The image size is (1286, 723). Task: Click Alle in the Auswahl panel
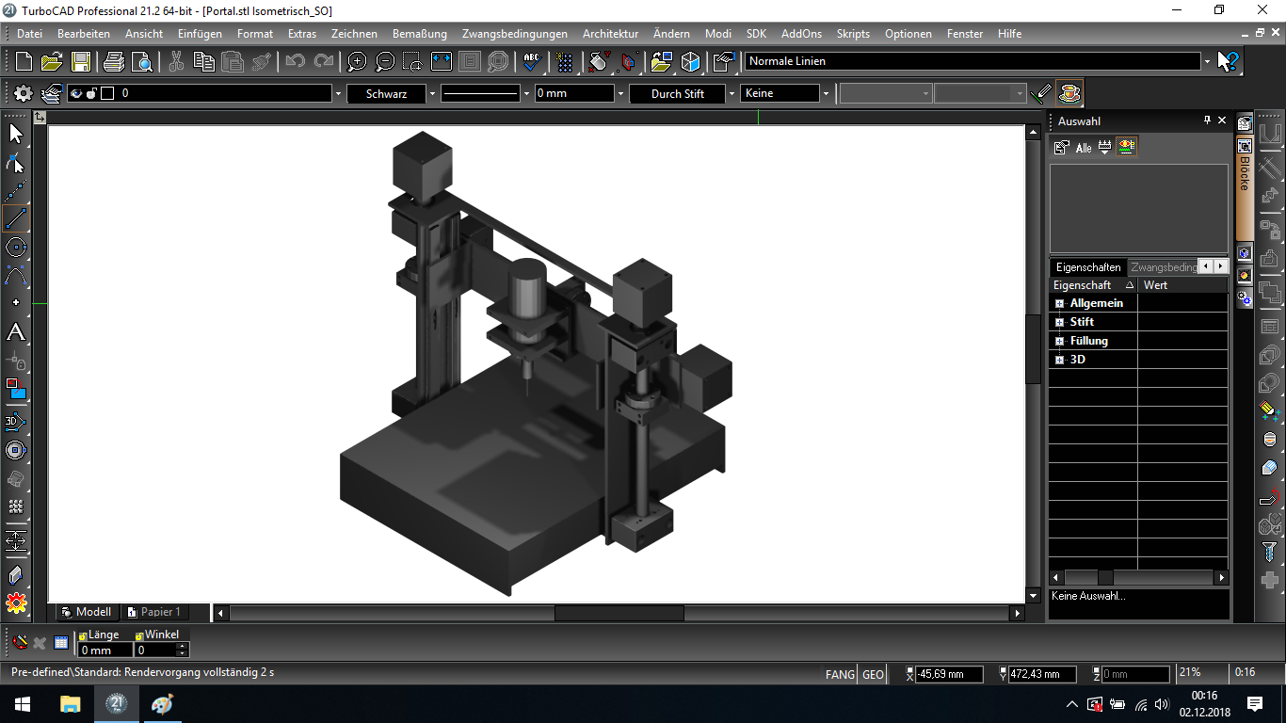(x=1084, y=148)
